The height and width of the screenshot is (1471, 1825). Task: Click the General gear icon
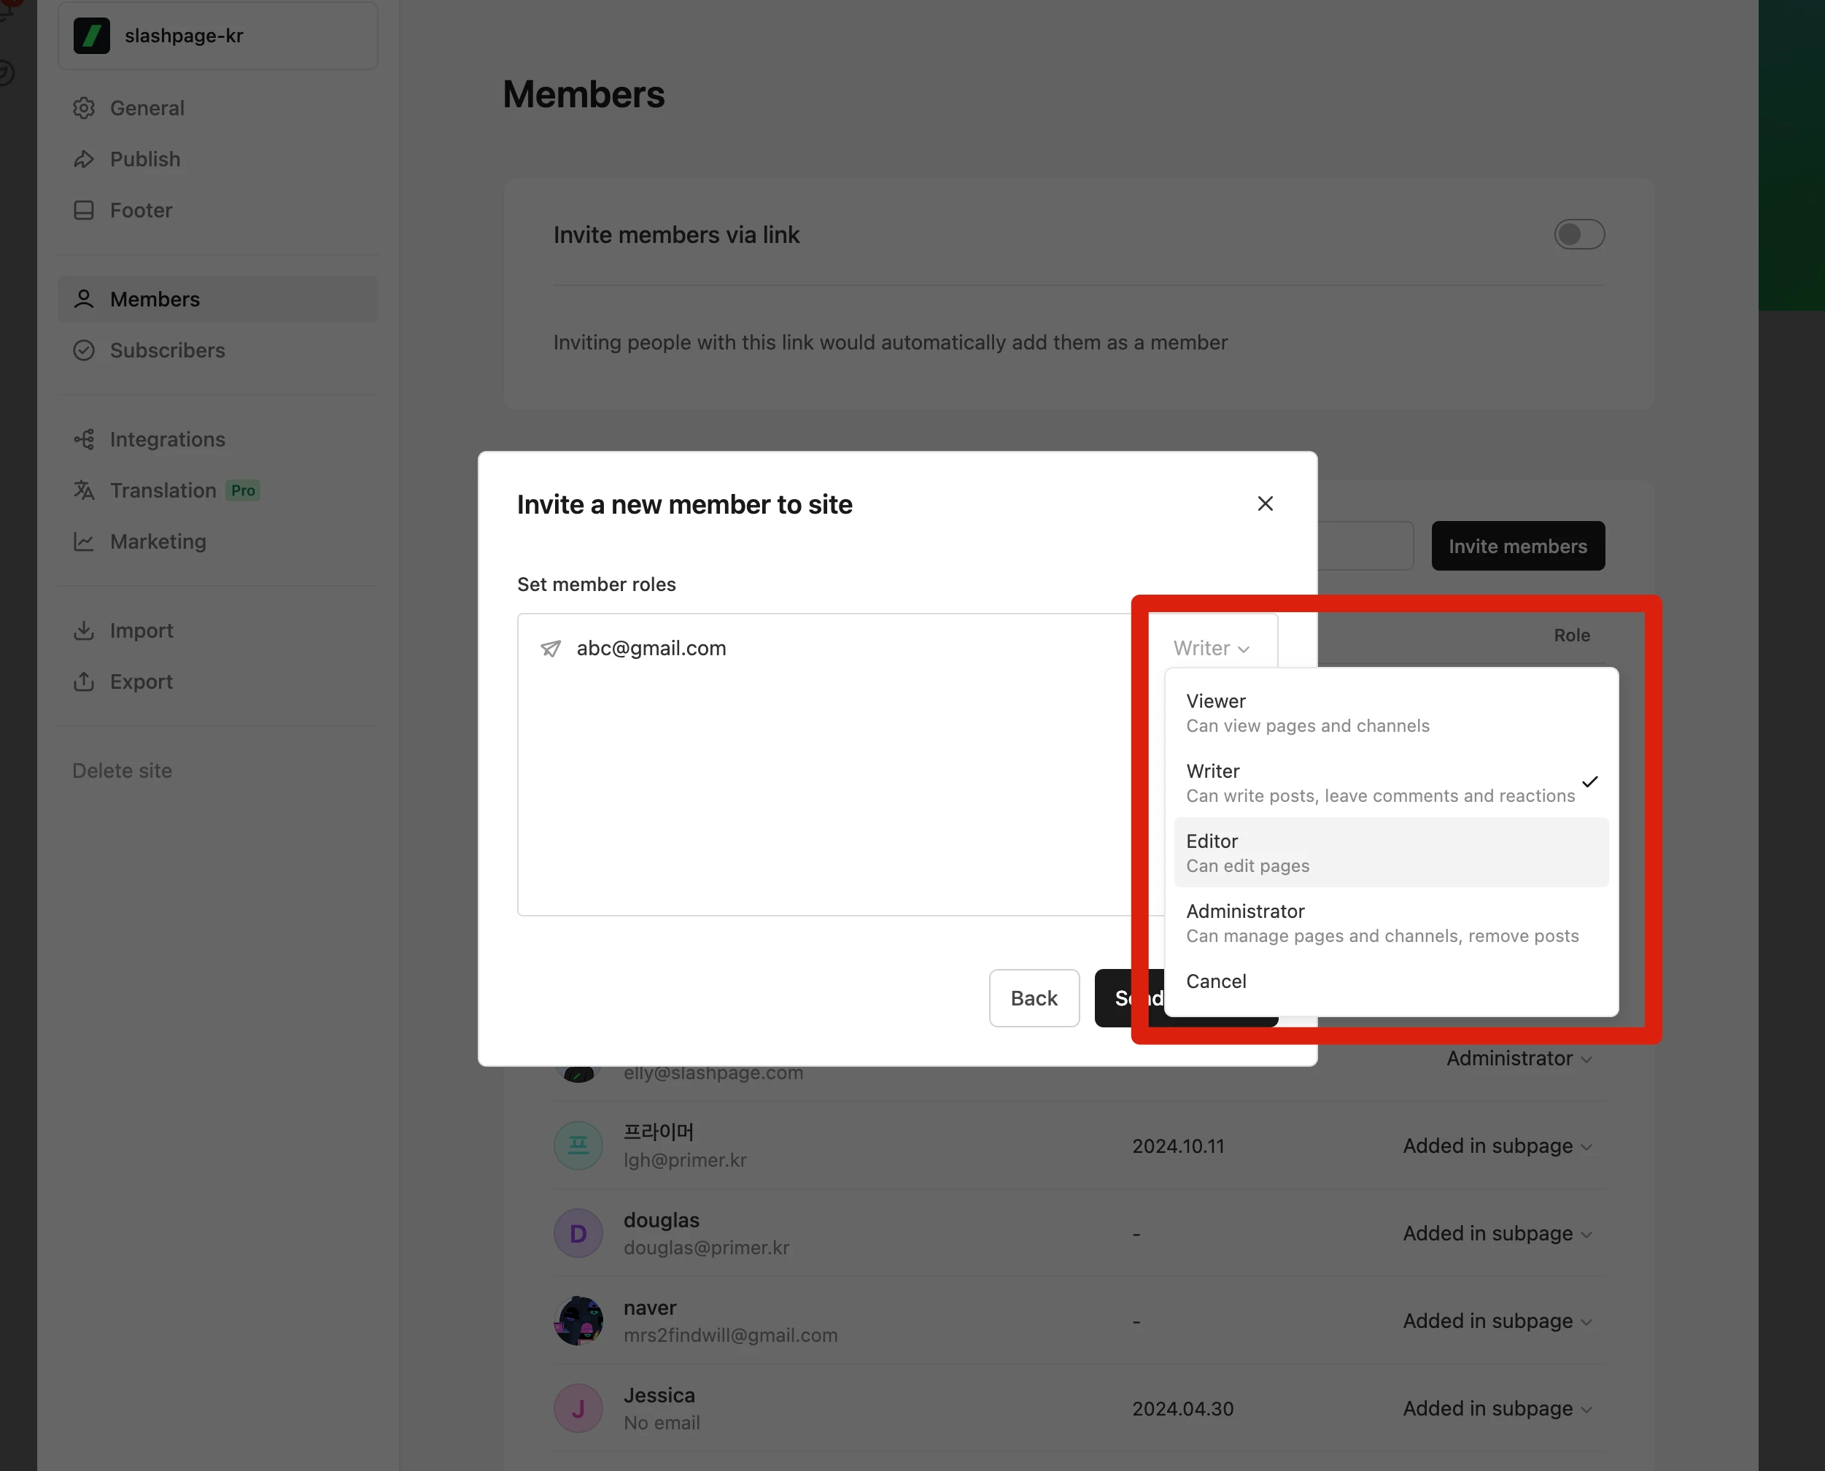point(84,109)
